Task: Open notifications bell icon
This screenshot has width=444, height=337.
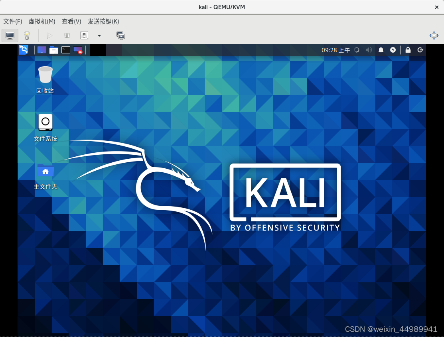Action: click(381, 50)
